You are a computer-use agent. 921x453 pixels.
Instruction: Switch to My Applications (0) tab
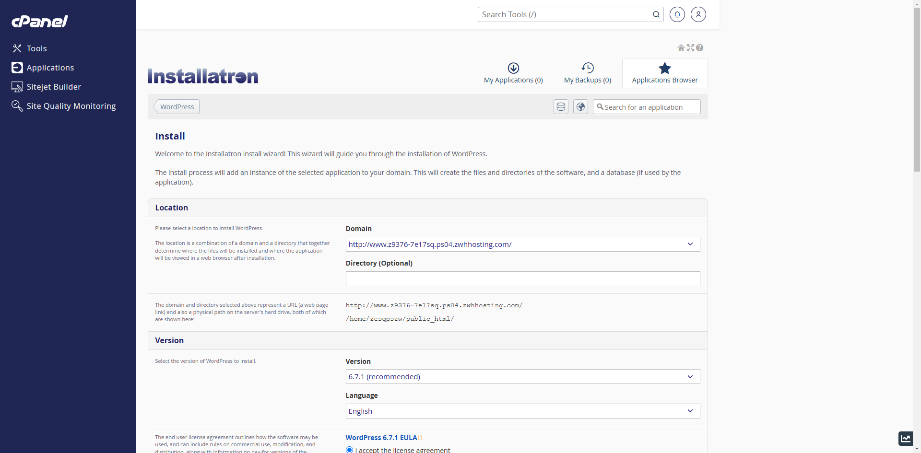(x=513, y=73)
